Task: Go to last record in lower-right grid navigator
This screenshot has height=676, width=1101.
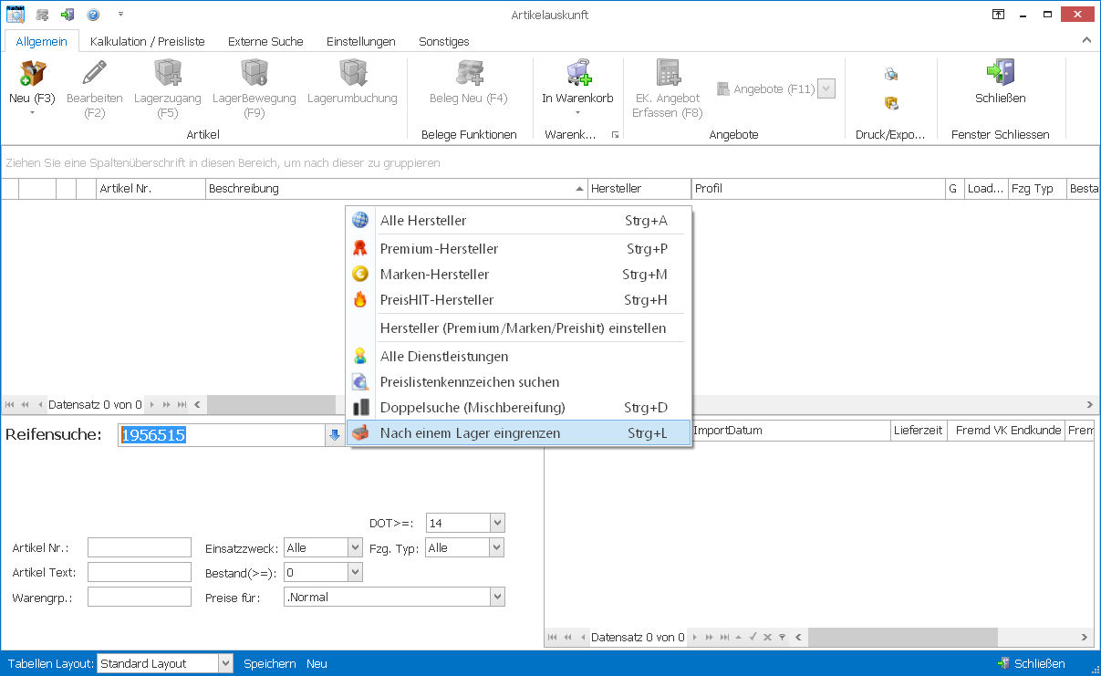Action: click(x=724, y=638)
